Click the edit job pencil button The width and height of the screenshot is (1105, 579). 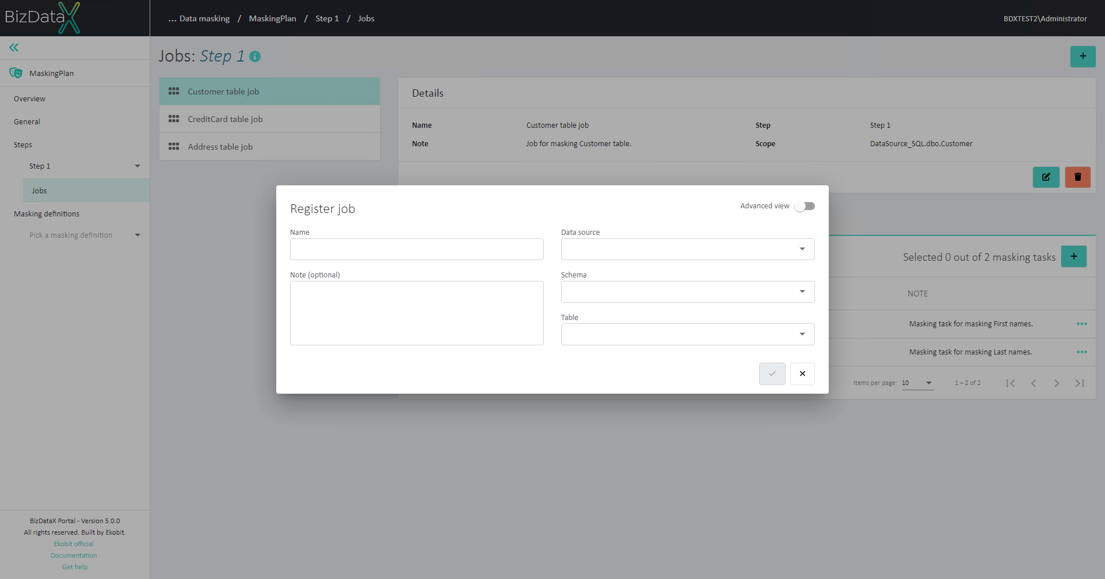click(x=1046, y=177)
